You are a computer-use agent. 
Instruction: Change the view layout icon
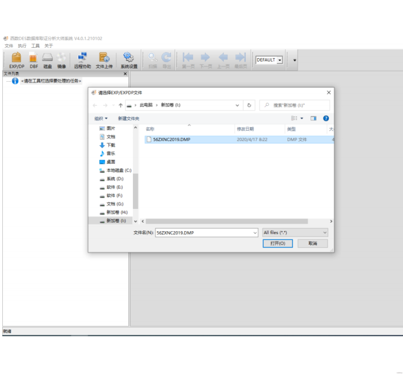[294, 118]
